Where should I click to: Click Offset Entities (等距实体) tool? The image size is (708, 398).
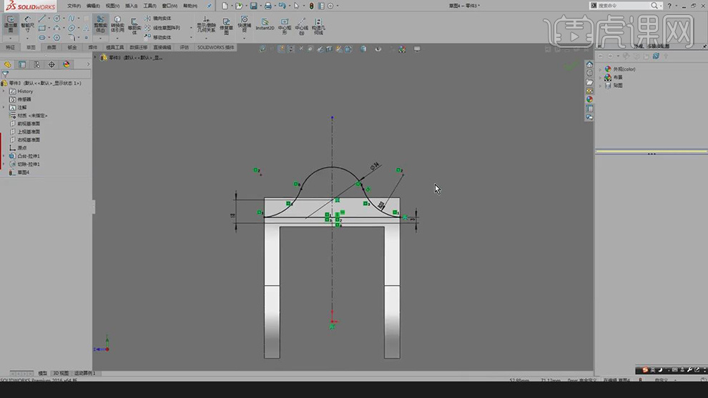tap(134, 25)
